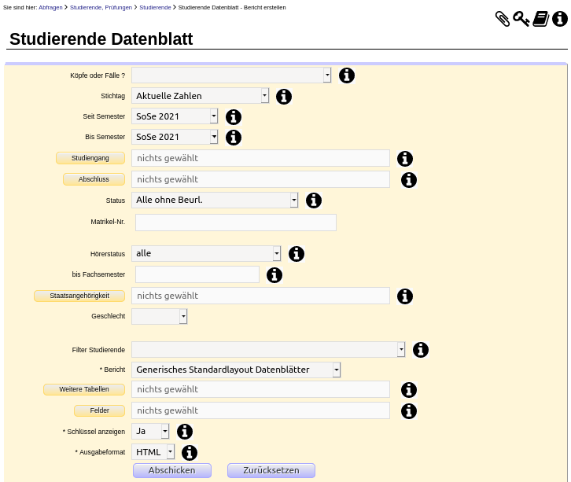Screen dimensions: 571x482
Task: Expand the Schlüssel anzeigen dropdown
Action: [x=150, y=432]
